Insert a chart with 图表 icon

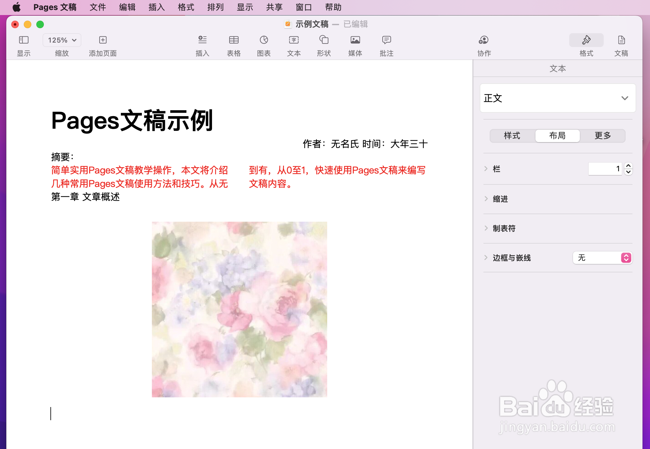pyautogui.click(x=264, y=40)
